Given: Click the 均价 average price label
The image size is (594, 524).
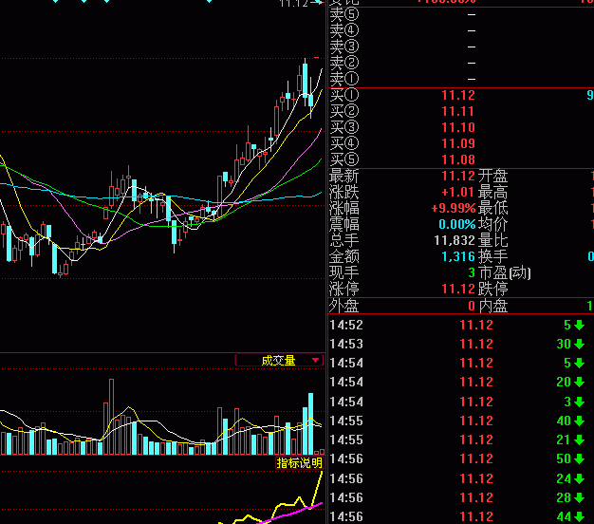Looking at the screenshot, I should point(492,225).
